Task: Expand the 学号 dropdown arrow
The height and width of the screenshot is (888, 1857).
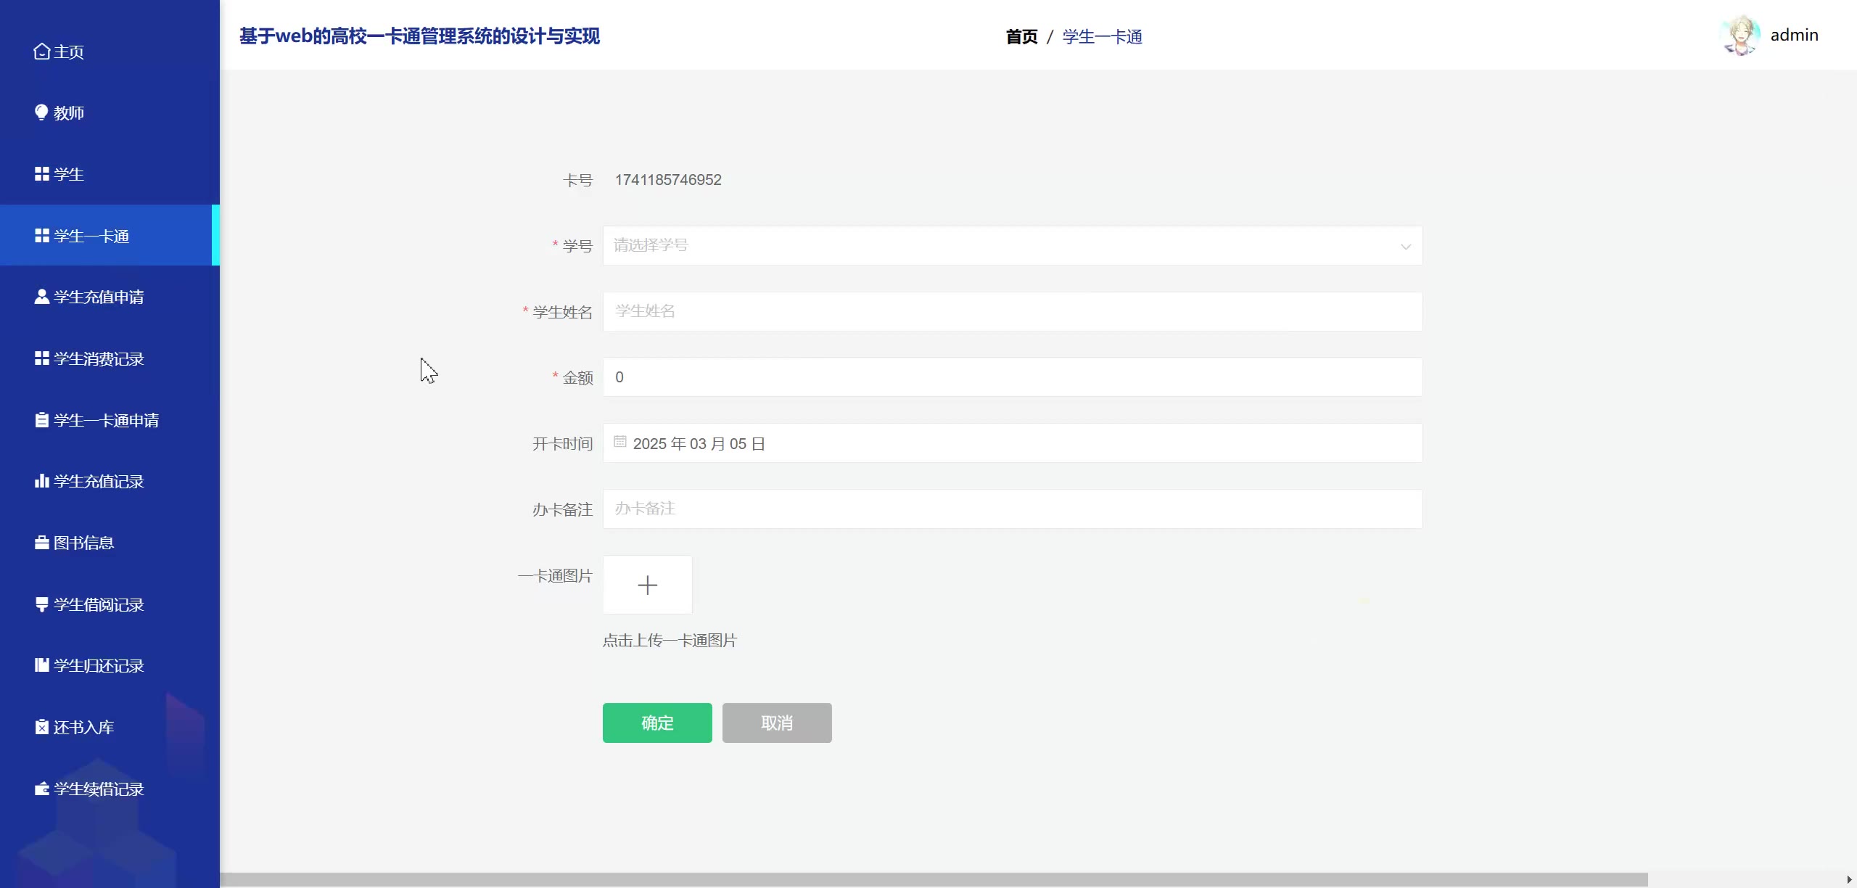Action: click(1405, 246)
